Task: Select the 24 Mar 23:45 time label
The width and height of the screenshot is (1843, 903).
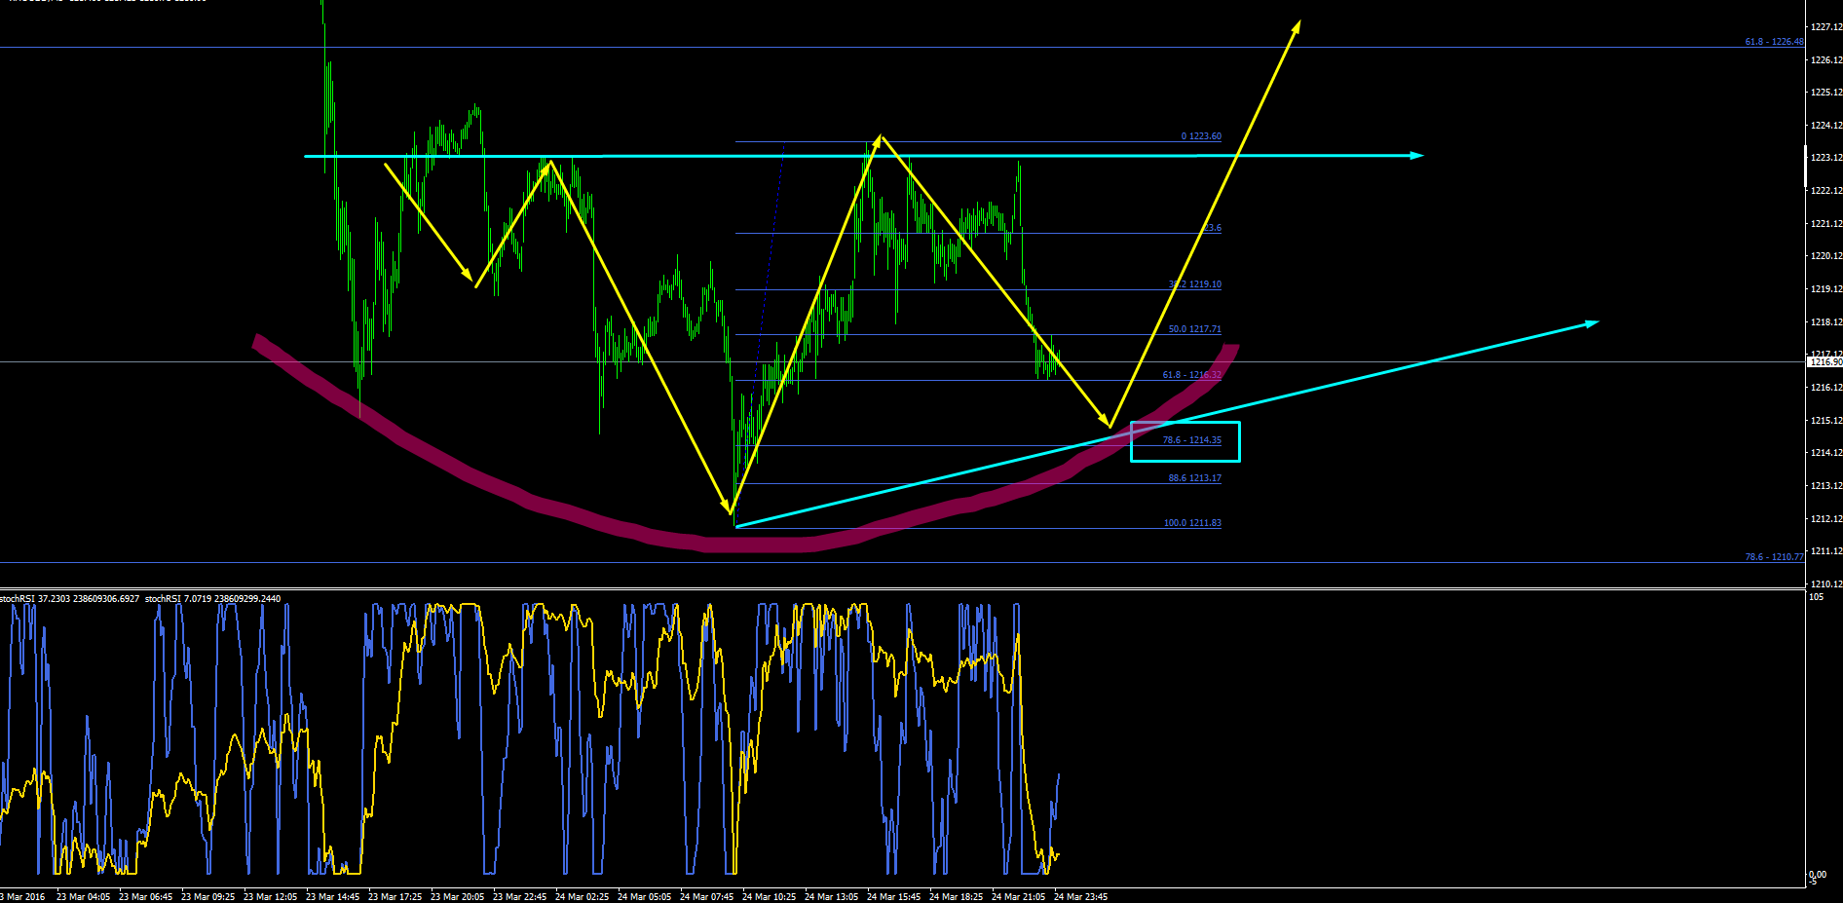Action: pos(1080,896)
